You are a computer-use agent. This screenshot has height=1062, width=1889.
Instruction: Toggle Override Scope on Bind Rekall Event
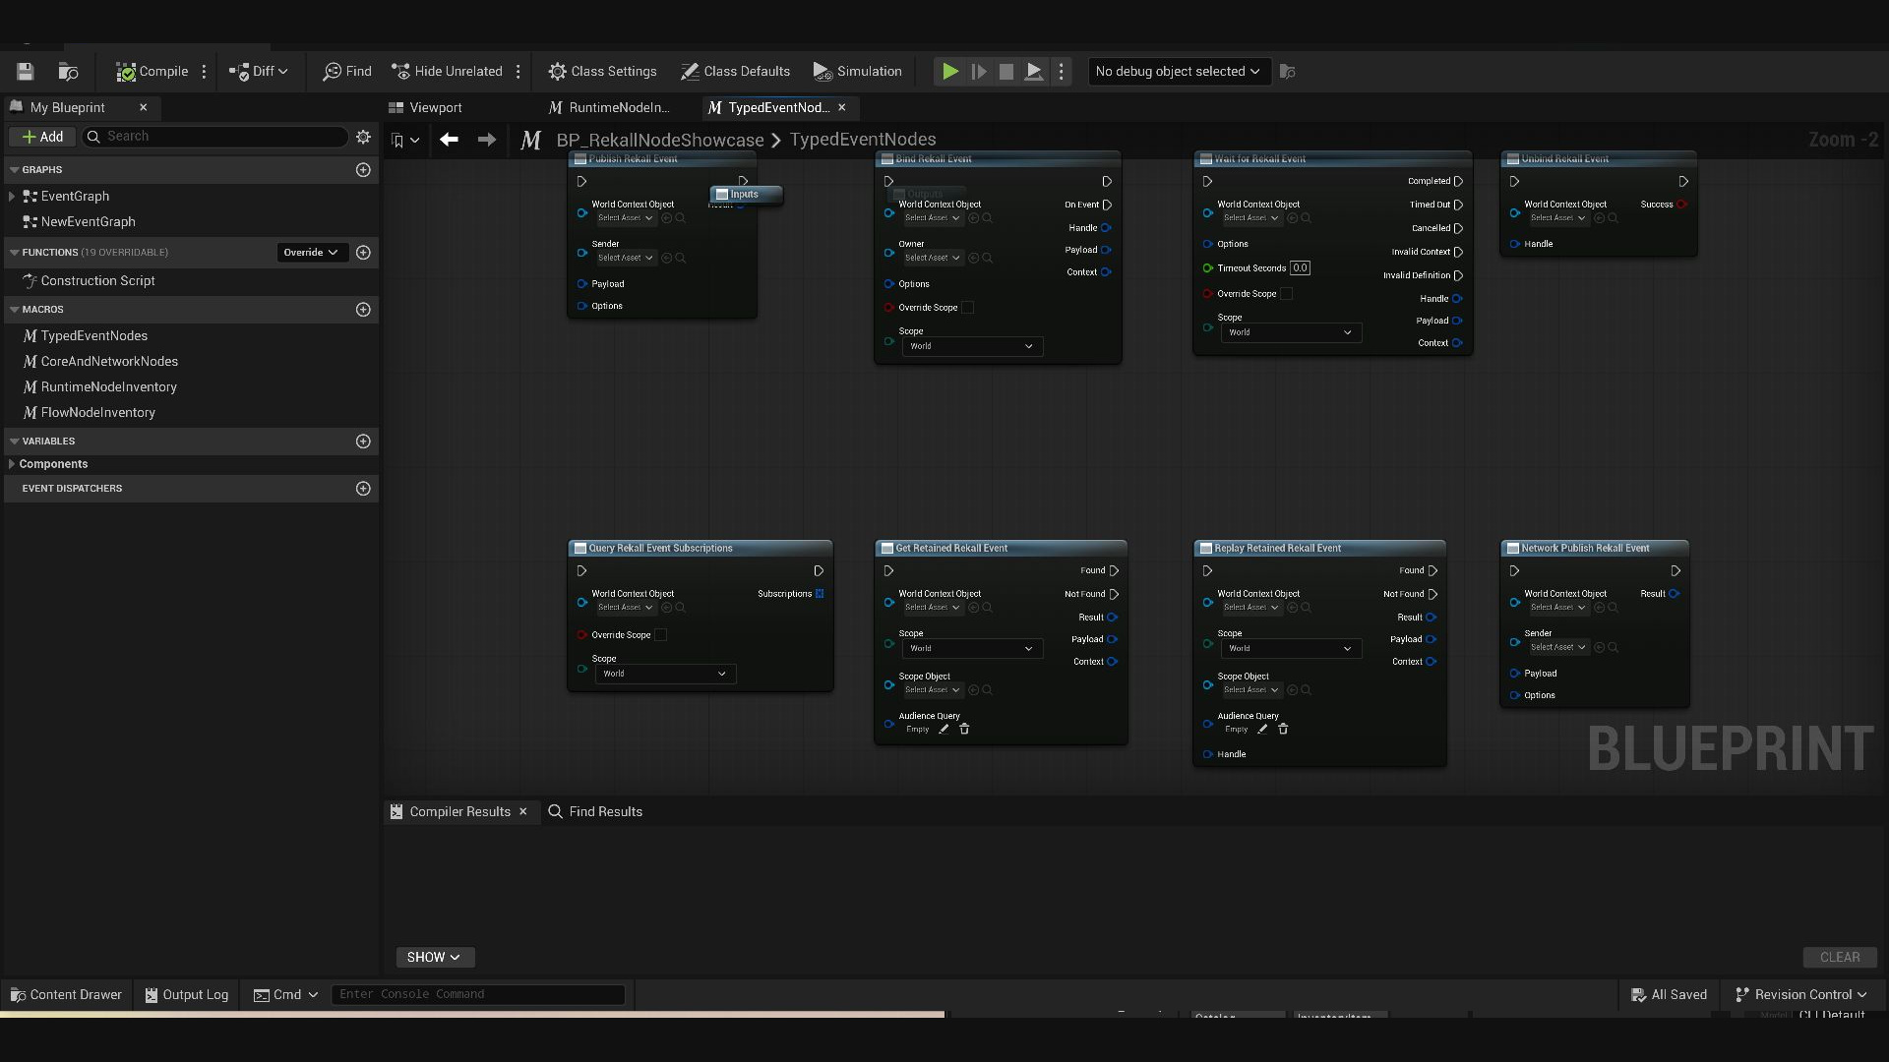pos(967,308)
